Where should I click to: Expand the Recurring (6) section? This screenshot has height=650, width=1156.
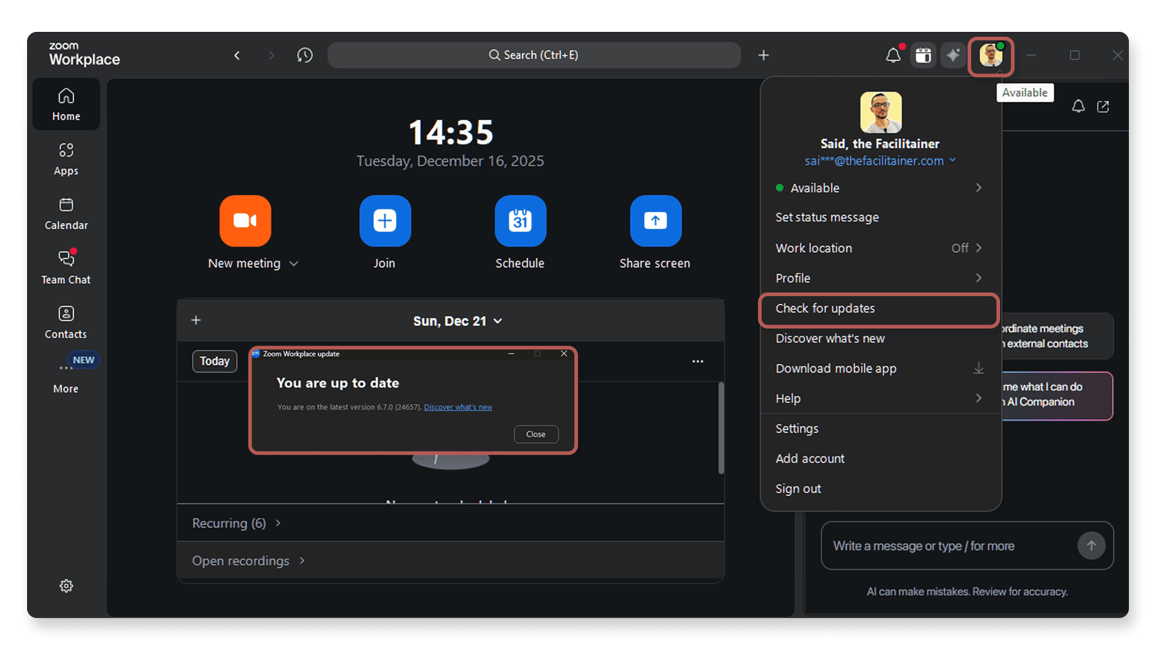pos(236,523)
